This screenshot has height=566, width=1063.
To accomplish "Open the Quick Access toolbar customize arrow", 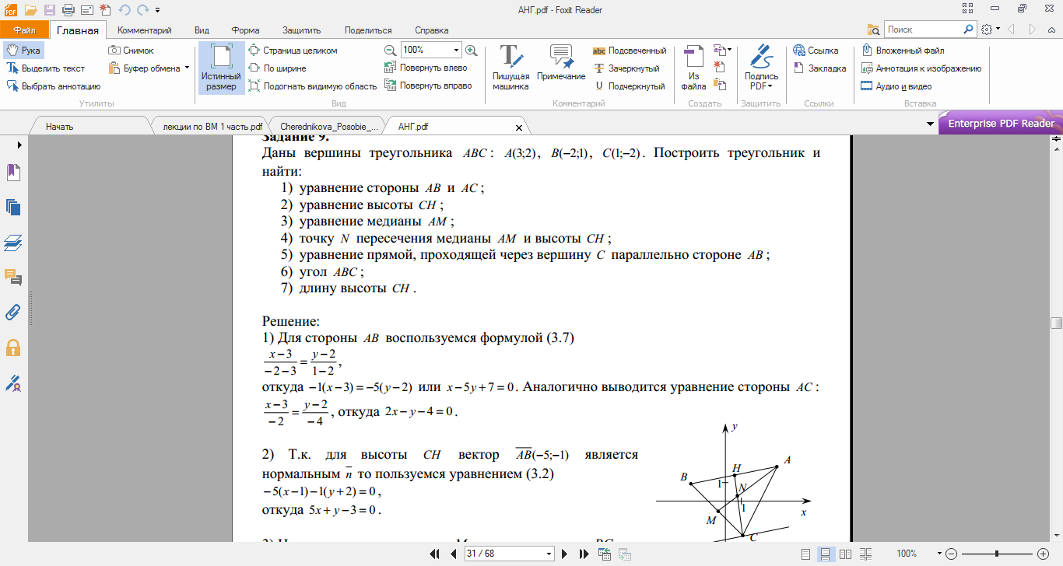I will pos(157,10).
